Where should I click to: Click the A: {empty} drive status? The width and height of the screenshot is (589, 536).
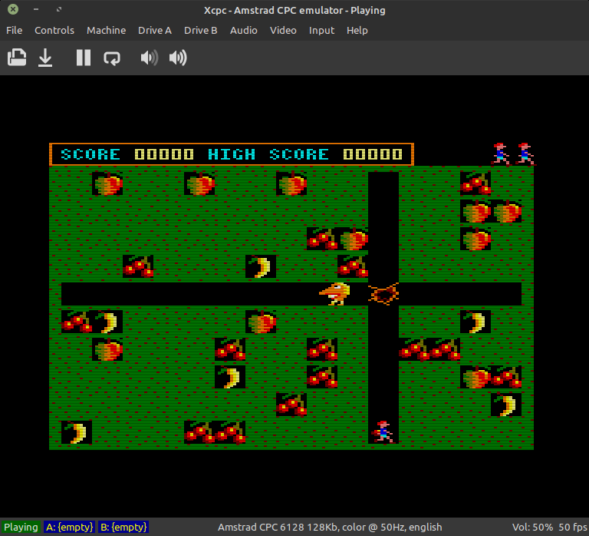pos(69,527)
